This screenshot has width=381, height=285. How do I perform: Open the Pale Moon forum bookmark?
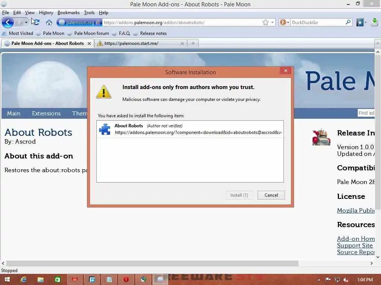coord(89,33)
